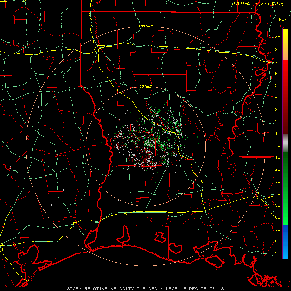The width and height of the screenshot is (291, 291).
Task: Select the gray near-zero segment of the color bar
Action: (x=286, y=143)
